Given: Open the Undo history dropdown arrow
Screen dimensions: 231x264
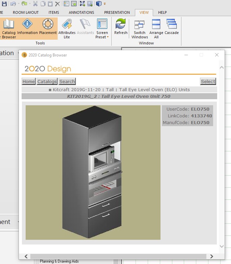Looking at the screenshot, I should (x=19, y=4).
